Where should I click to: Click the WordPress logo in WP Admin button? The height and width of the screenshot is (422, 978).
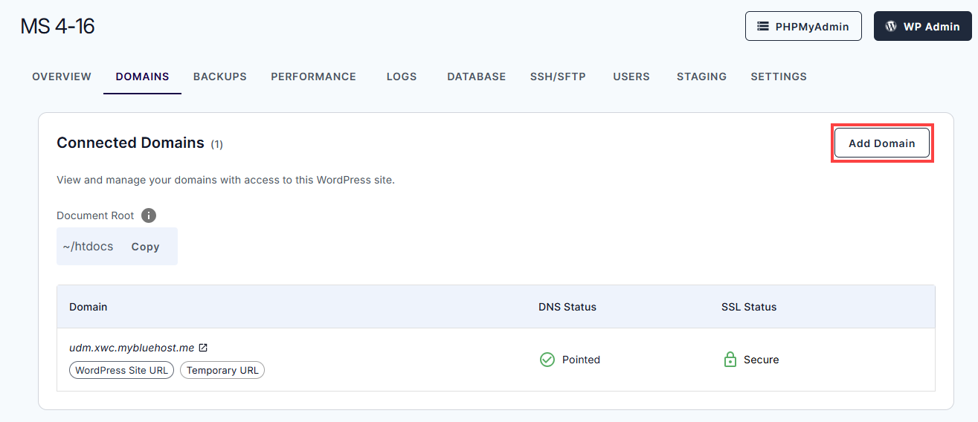point(891,26)
